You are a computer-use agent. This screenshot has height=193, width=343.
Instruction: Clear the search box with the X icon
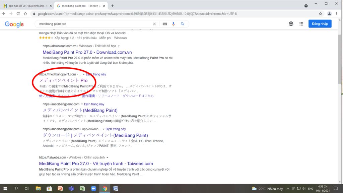(154, 24)
